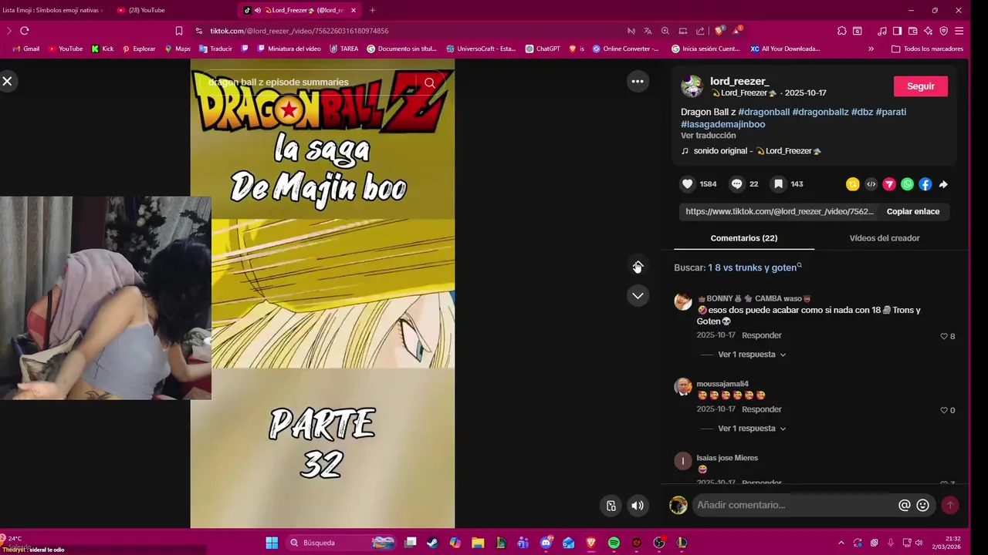
Task: Click Copiar enlace to copy the video link
Action: [x=913, y=211]
